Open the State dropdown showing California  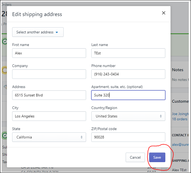pos(49,137)
